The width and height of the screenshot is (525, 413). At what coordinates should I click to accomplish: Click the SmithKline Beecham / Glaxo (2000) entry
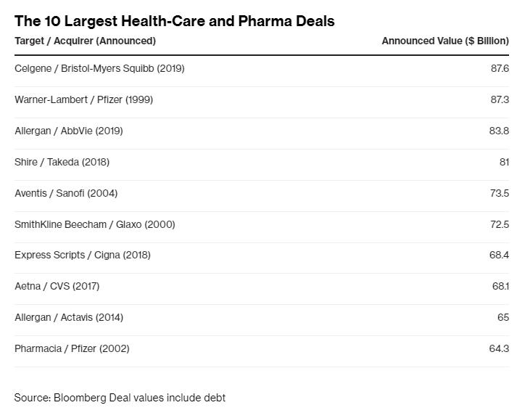(x=95, y=224)
